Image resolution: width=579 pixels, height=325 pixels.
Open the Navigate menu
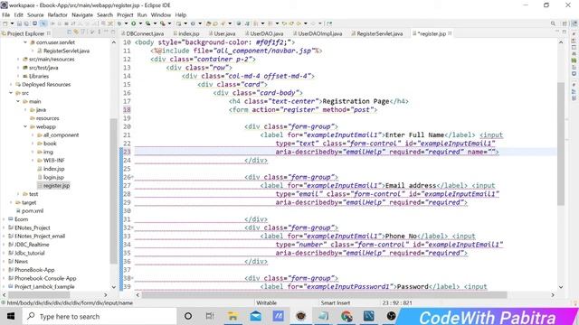coord(82,14)
